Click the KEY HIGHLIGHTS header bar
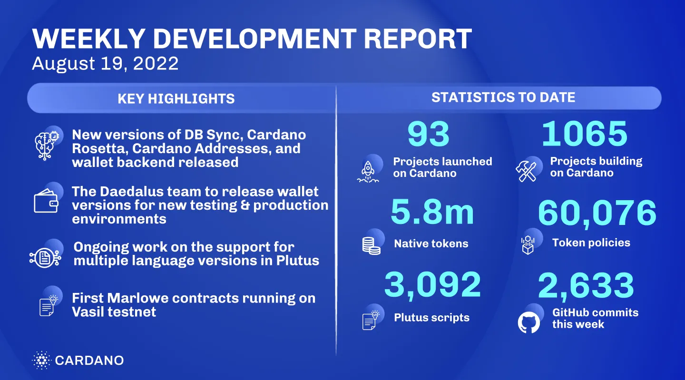Screen dimensions: 685x380 (181, 98)
